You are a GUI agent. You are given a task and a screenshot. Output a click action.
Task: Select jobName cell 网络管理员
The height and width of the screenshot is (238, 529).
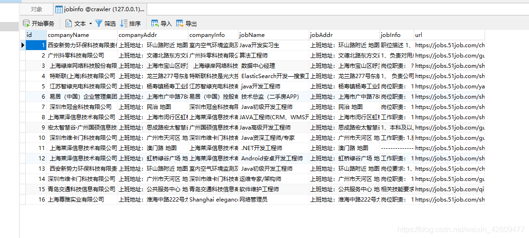(274, 200)
